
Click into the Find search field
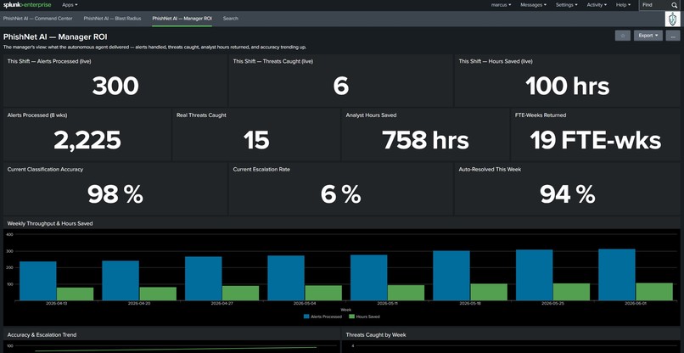(x=655, y=5)
